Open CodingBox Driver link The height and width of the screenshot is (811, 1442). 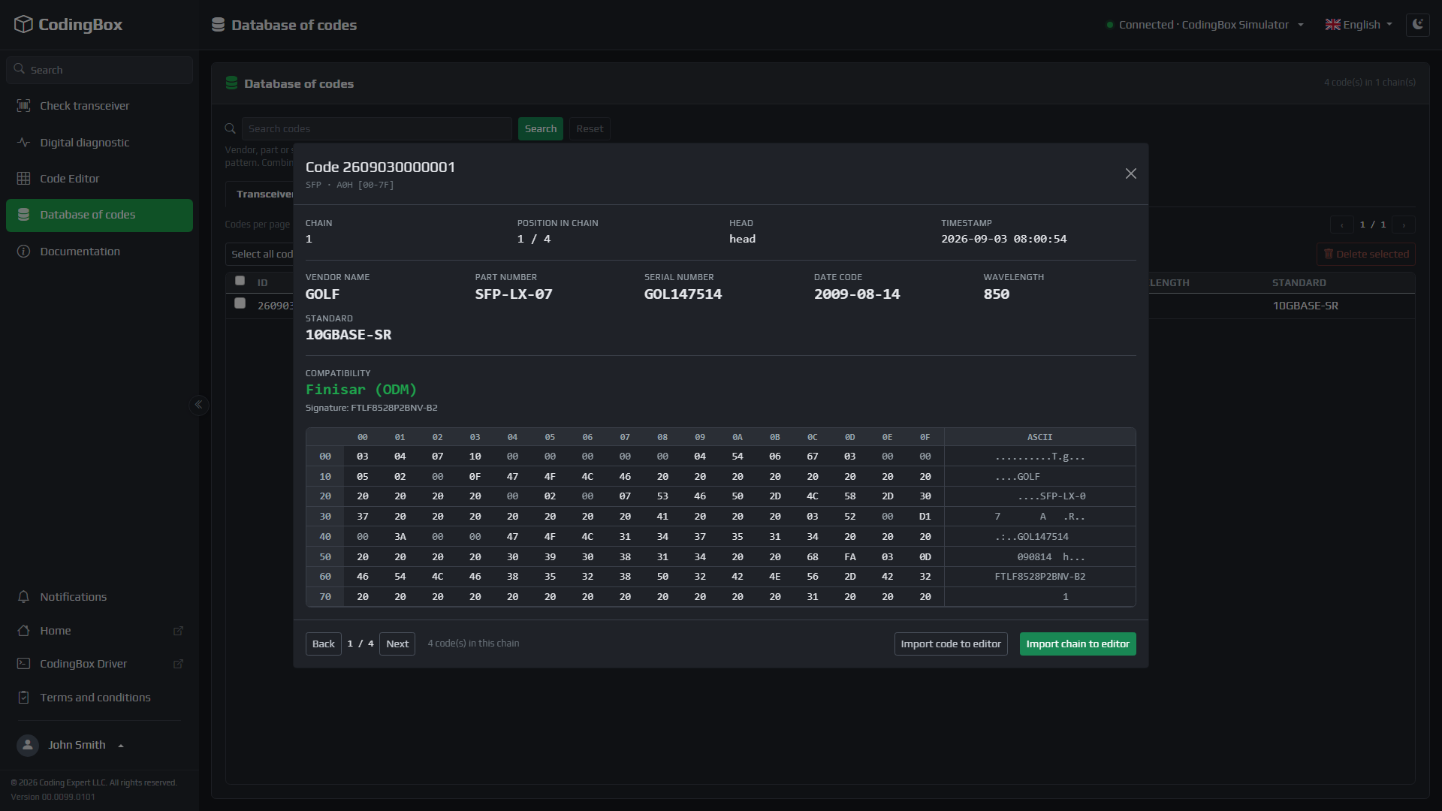pos(99,664)
